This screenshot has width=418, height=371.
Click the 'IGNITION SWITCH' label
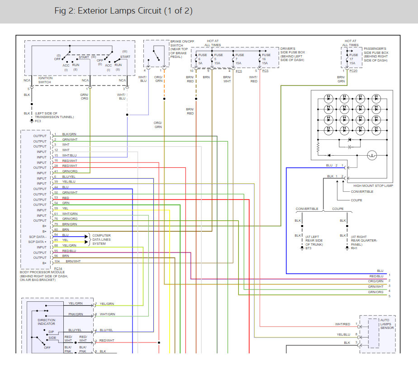pos(45,80)
